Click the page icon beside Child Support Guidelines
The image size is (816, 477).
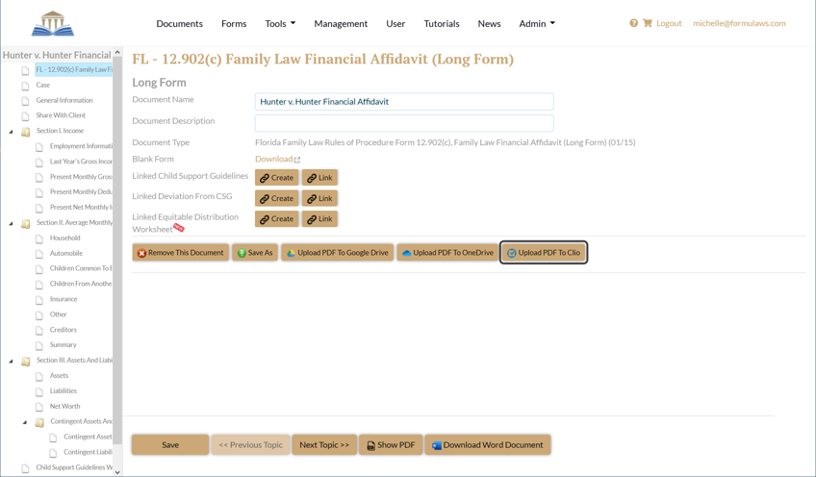click(25, 467)
